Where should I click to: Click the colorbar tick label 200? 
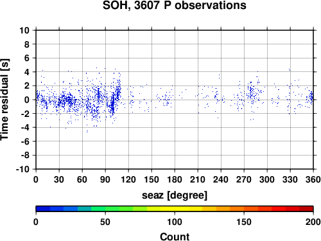click(313, 222)
